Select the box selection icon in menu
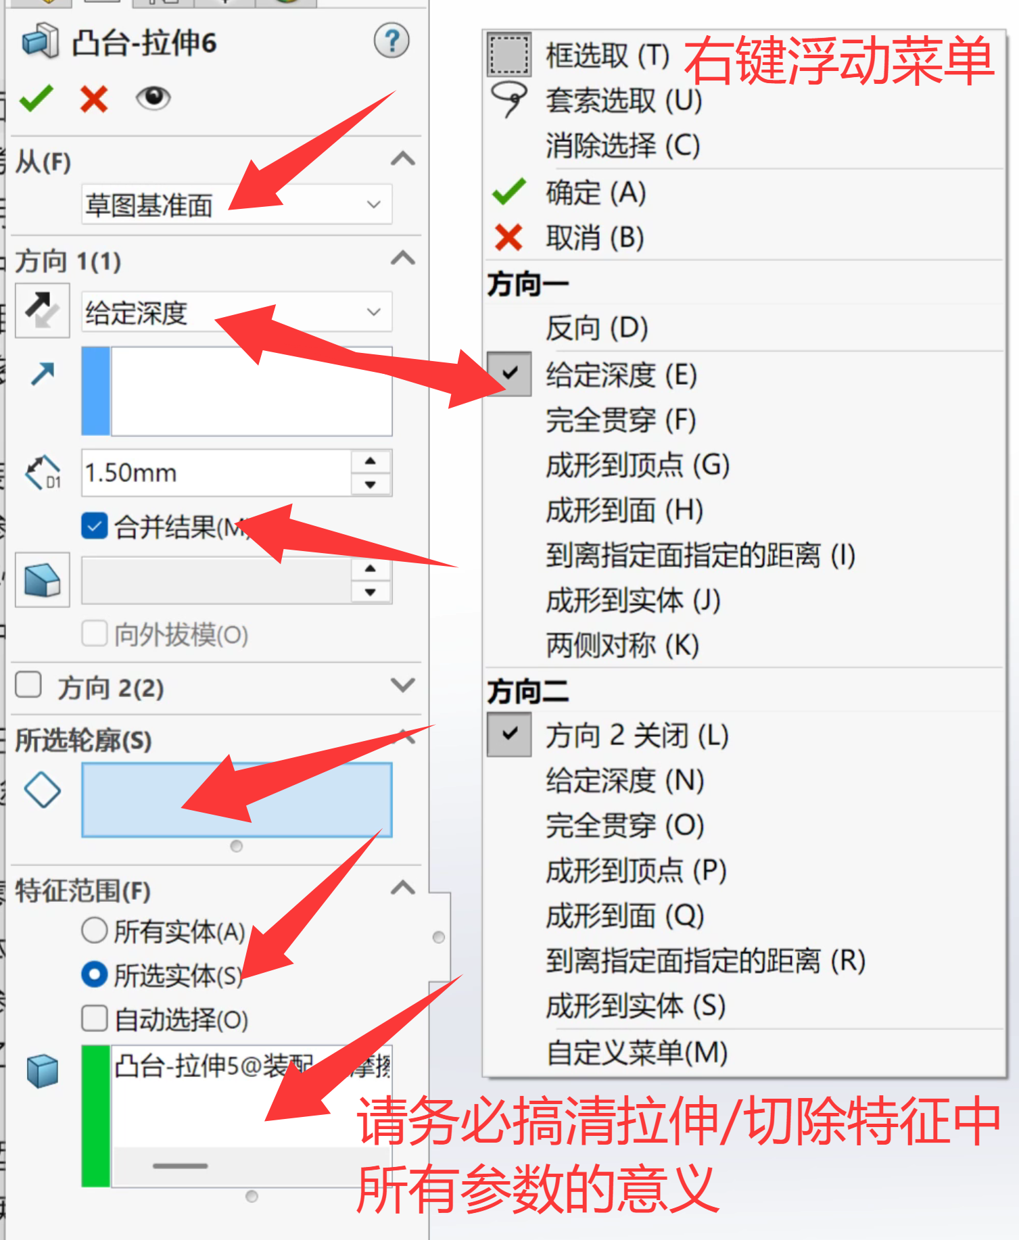The width and height of the screenshot is (1019, 1240). point(508,55)
